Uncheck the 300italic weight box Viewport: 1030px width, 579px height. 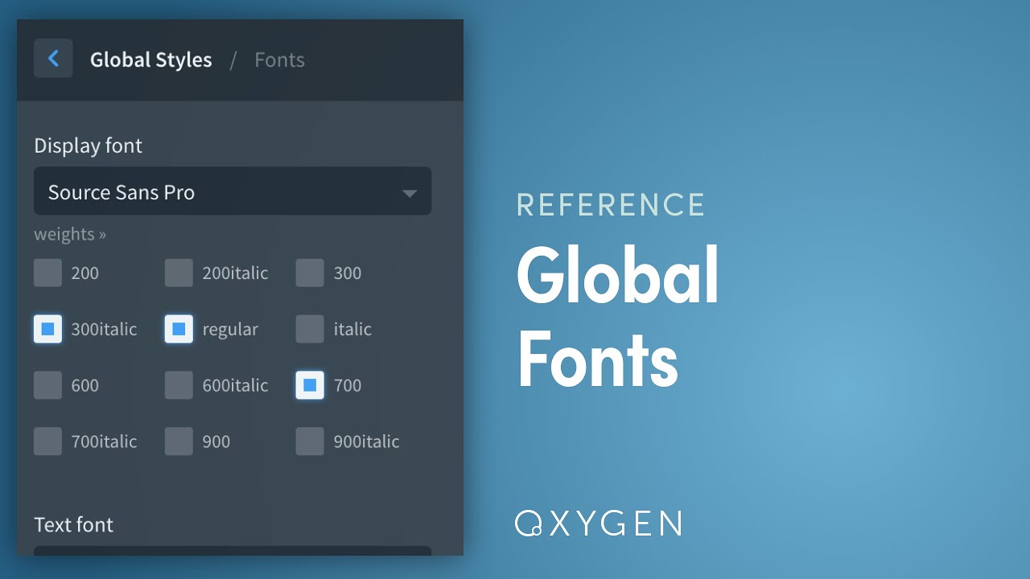pyautogui.click(x=47, y=329)
